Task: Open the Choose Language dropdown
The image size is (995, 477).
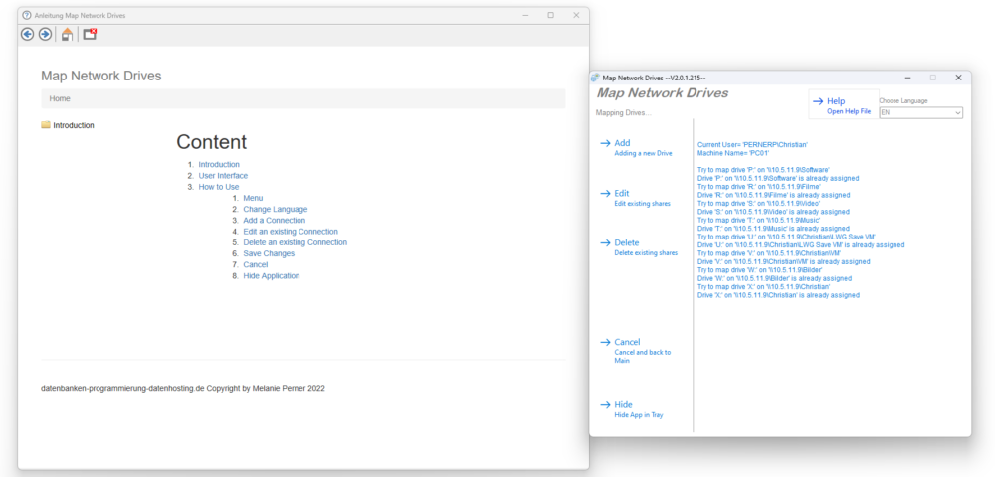Action: [x=920, y=113]
